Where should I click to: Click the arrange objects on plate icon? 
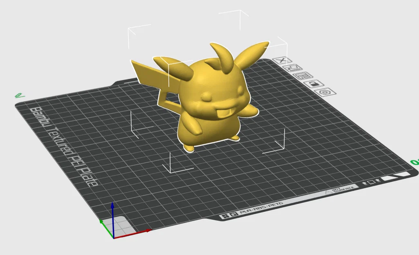pyautogui.click(x=303, y=76)
